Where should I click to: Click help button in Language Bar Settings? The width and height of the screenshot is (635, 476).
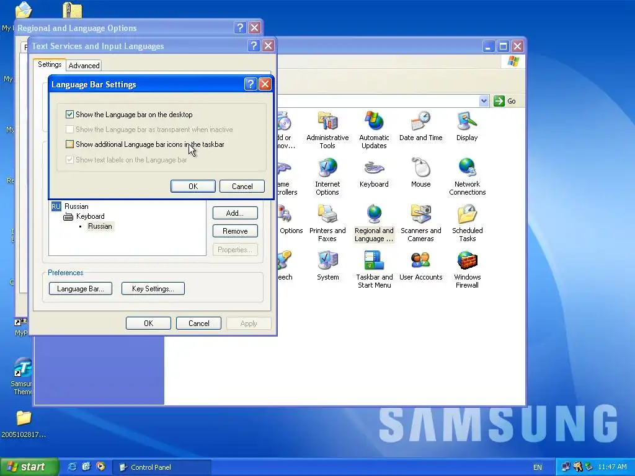tap(251, 84)
